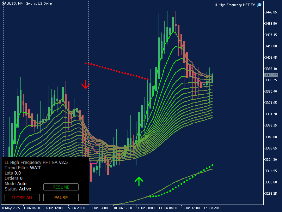The height and width of the screenshot is (212, 282).
Task: Click the green up arrow signal
Action: pyautogui.click(x=139, y=181)
